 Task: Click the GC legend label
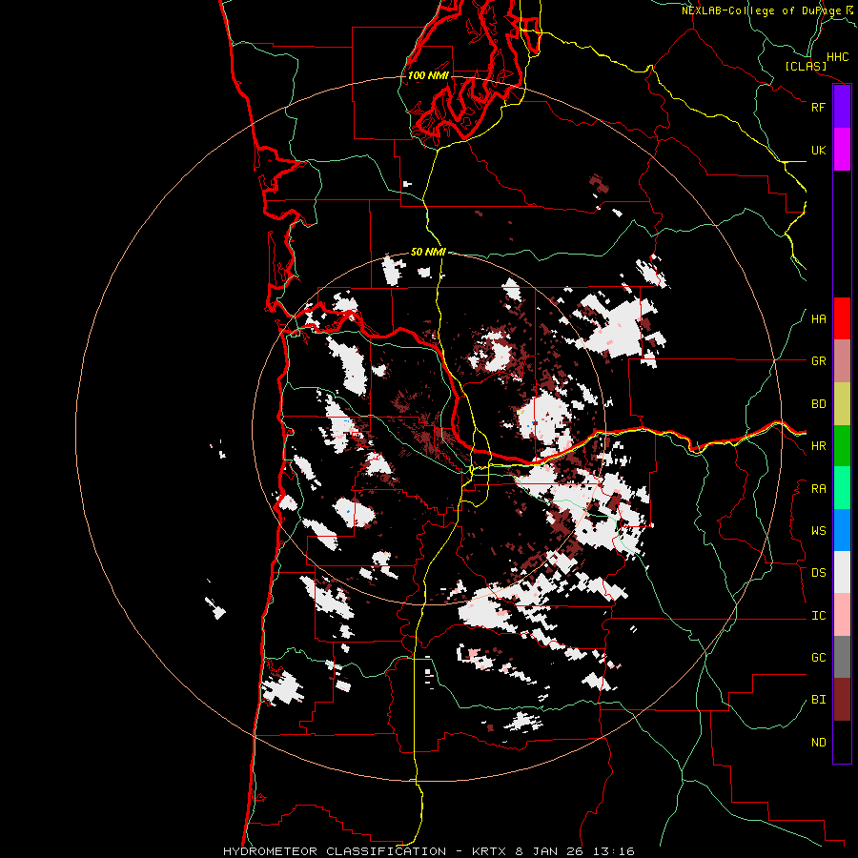(818, 658)
